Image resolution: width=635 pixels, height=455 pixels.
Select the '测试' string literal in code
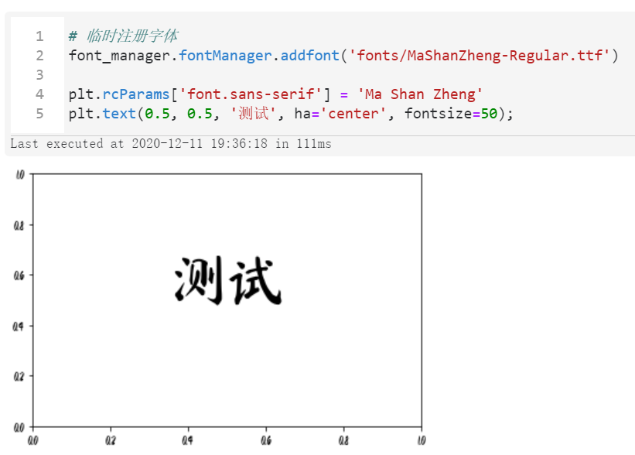click(x=252, y=113)
